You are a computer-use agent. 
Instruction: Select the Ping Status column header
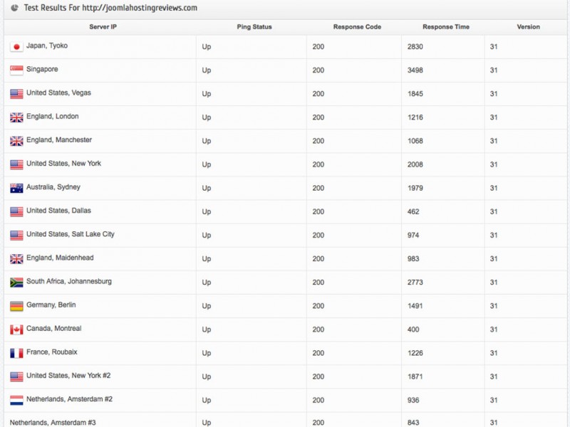(x=254, y=27)
